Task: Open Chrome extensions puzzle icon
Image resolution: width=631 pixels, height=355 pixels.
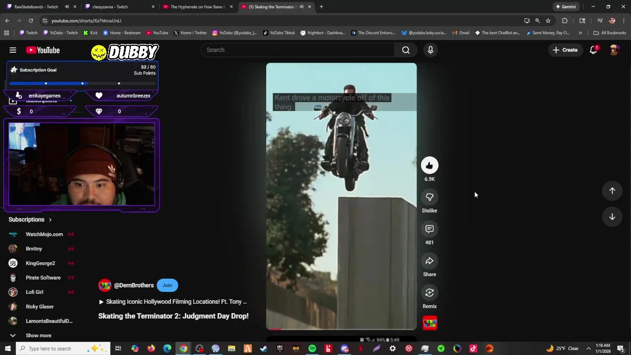Action: tap(564, 21)
